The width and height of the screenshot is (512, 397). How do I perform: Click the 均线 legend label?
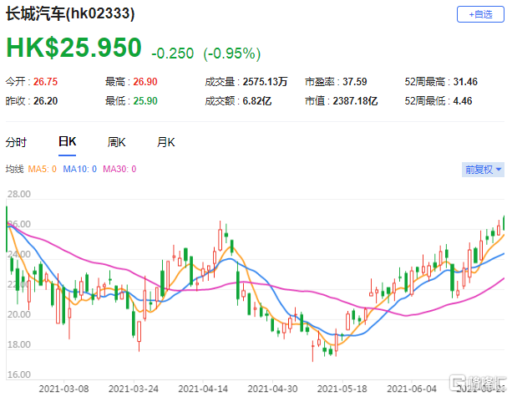pyautogui.click(x=14, y=170)
